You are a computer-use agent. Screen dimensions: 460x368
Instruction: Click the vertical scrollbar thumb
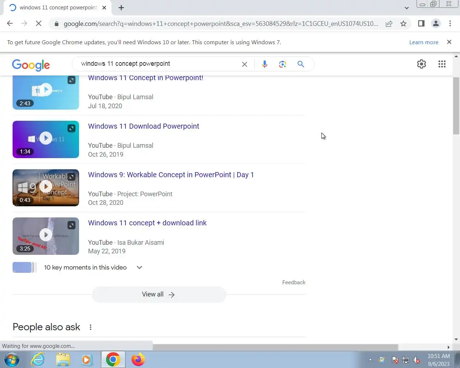tap(456, 105)
